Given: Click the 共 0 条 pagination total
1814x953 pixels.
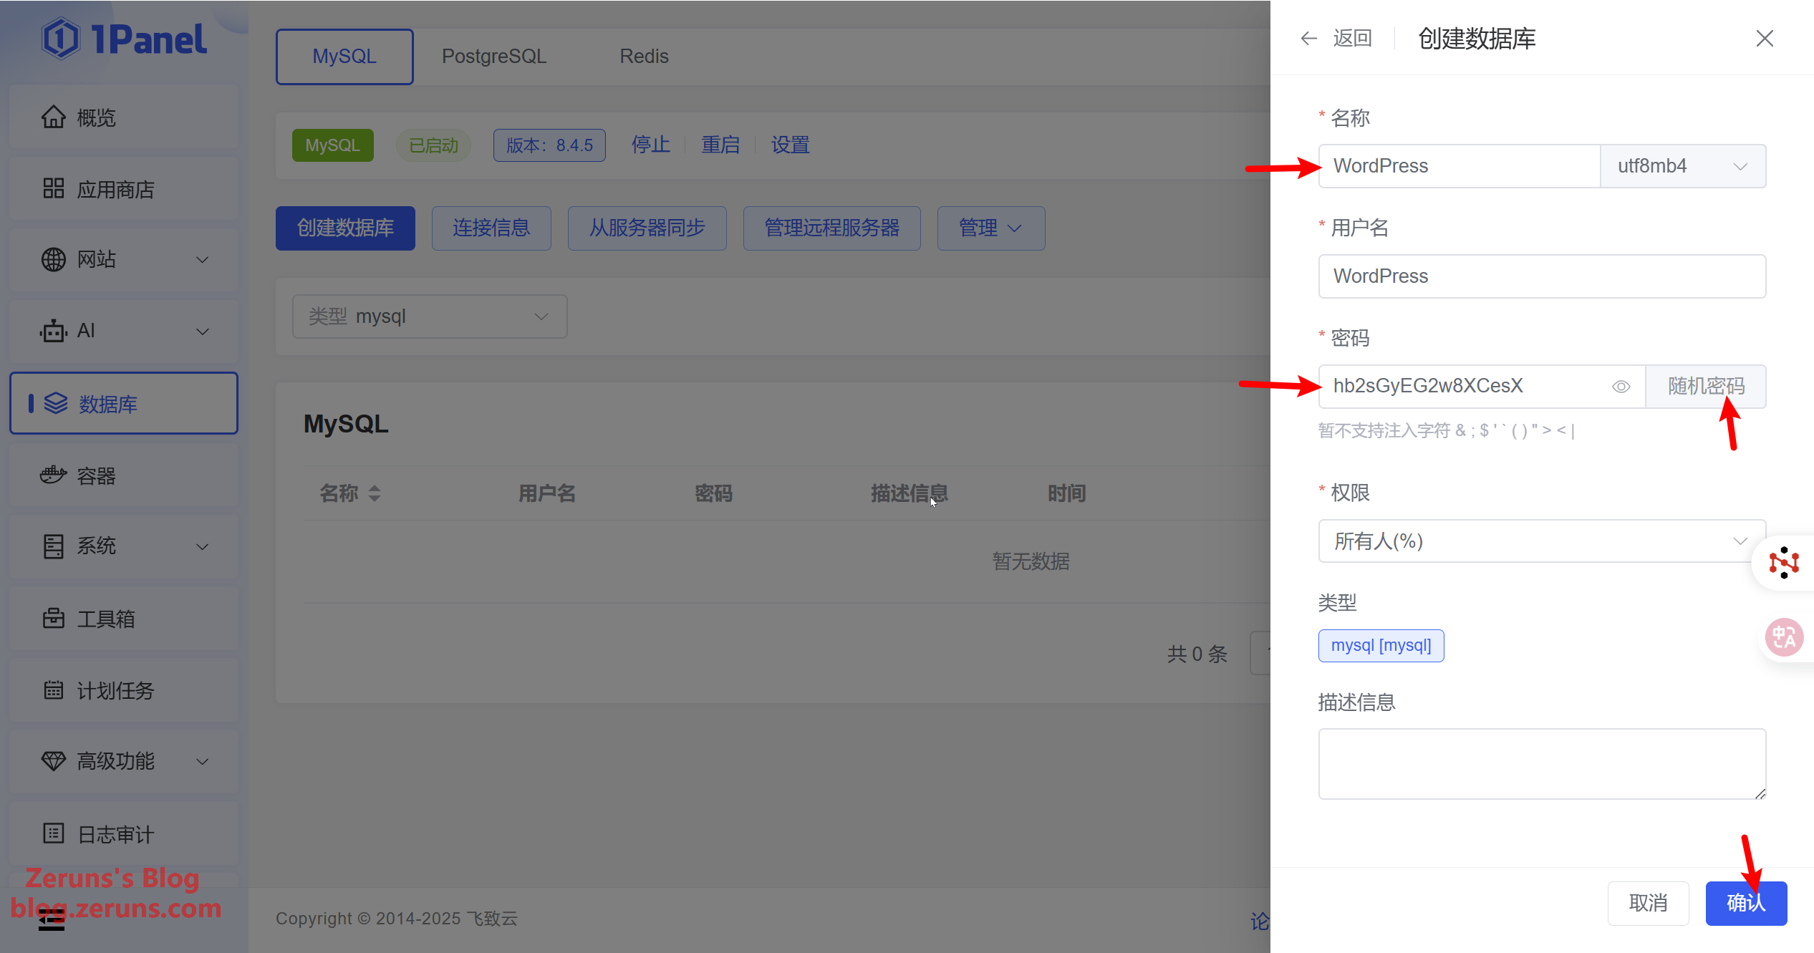Looking at the screenshot, I should pyautogui.click(x=1197, y=654).
